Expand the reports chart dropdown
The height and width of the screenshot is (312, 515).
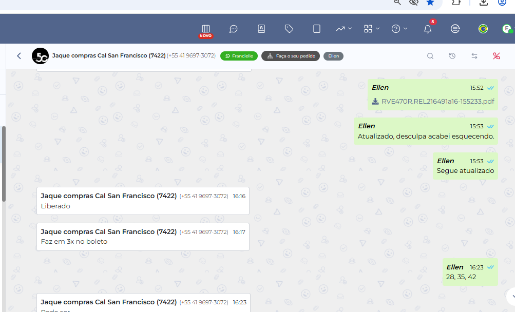pyautogui.click(x=344, y=29)
